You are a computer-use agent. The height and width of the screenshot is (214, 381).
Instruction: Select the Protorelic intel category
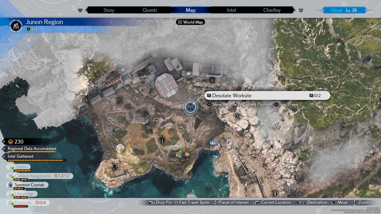[28, 203]
